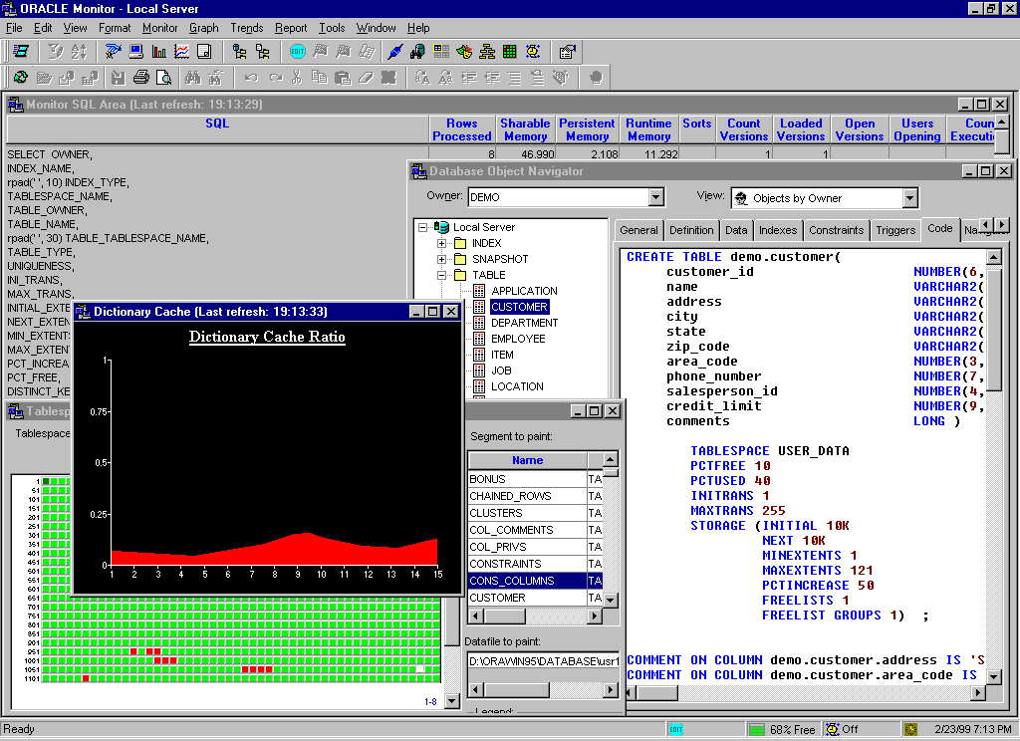This screenshot has height=741, width=1020.
Task: Select the LOCATION table in the tree
Action: (517, 386)
